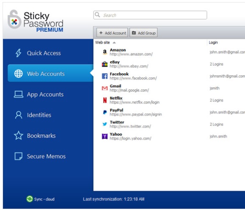The height and width of the screenshot is (210, 245).
Task: Select the Yahoo account icon
Action: pos(105,136)
